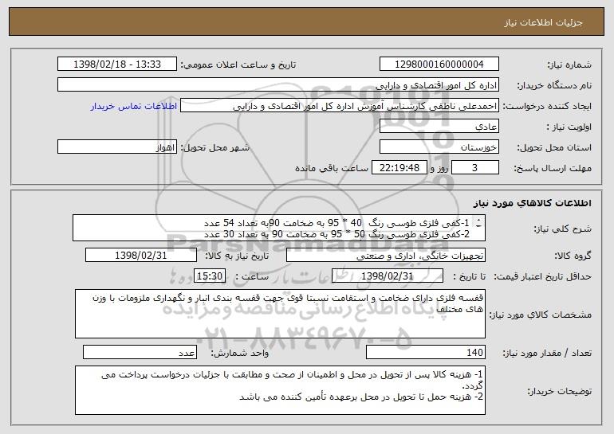
Task: Click the section heading اطلاعات کالاهای مورد نیاز
Action: coord(532,203)
